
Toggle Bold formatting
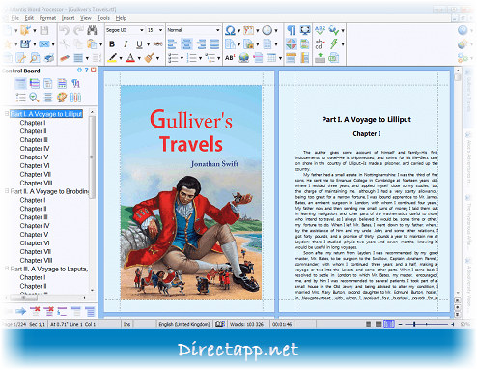pos(112,44)
